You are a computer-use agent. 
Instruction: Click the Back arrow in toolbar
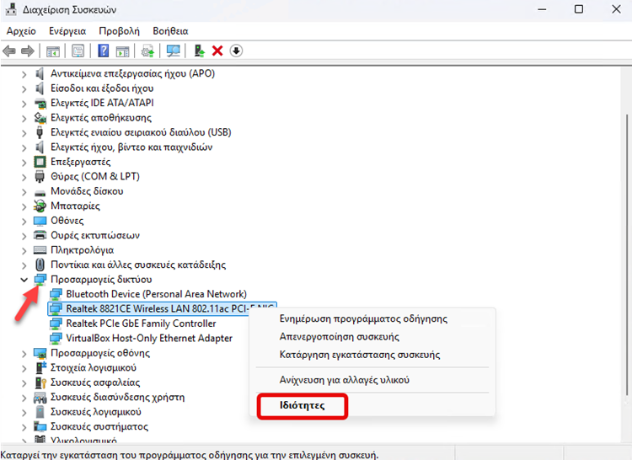(10, 51)
